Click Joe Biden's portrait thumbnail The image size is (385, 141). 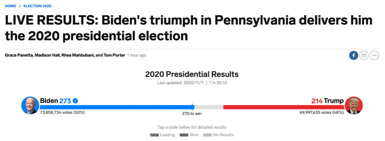tap(30, 105)
